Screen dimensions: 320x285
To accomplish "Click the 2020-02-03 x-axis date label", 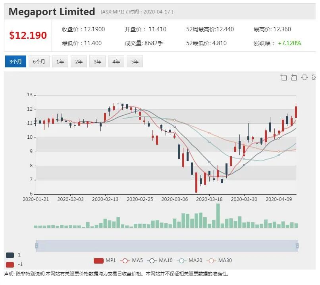I will 70,199.
